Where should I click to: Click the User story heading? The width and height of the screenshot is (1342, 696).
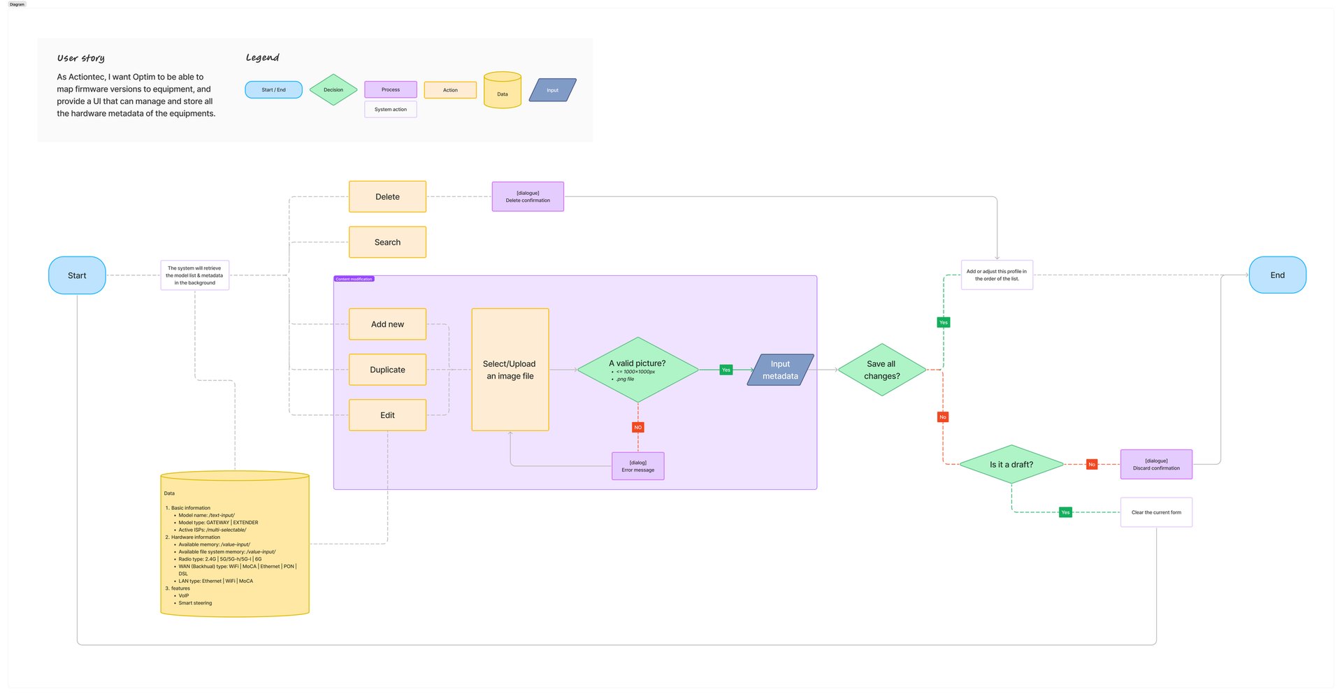point(81,58)
